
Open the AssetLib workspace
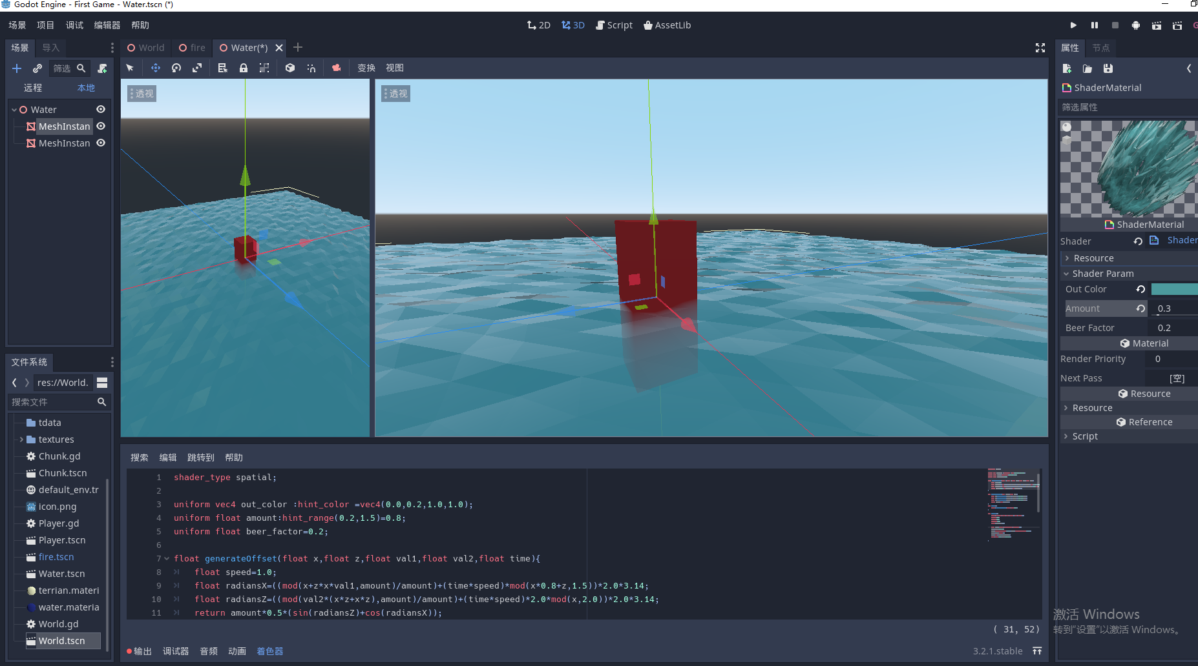point(667,25)
